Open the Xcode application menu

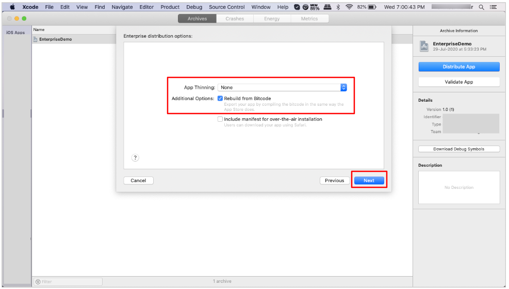coord(30,7)
